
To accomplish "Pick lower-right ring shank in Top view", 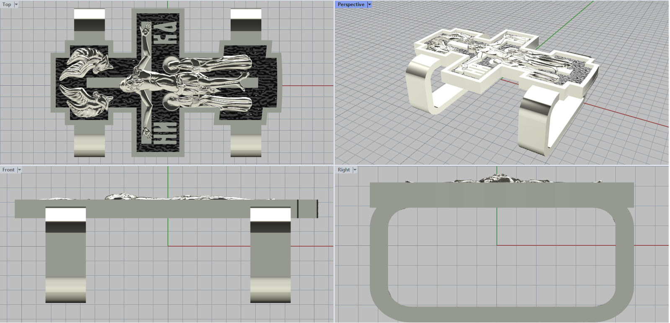I will pos(246,145).
